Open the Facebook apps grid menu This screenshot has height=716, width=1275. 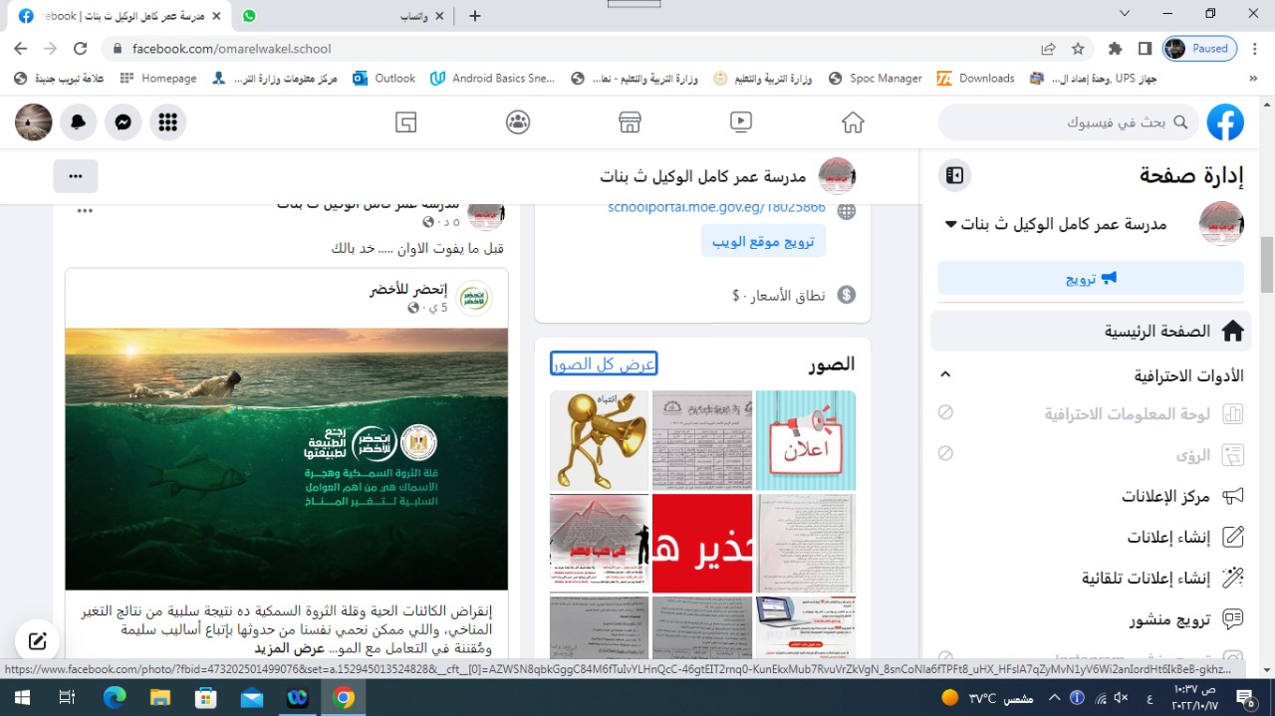[x=168, y=122]
